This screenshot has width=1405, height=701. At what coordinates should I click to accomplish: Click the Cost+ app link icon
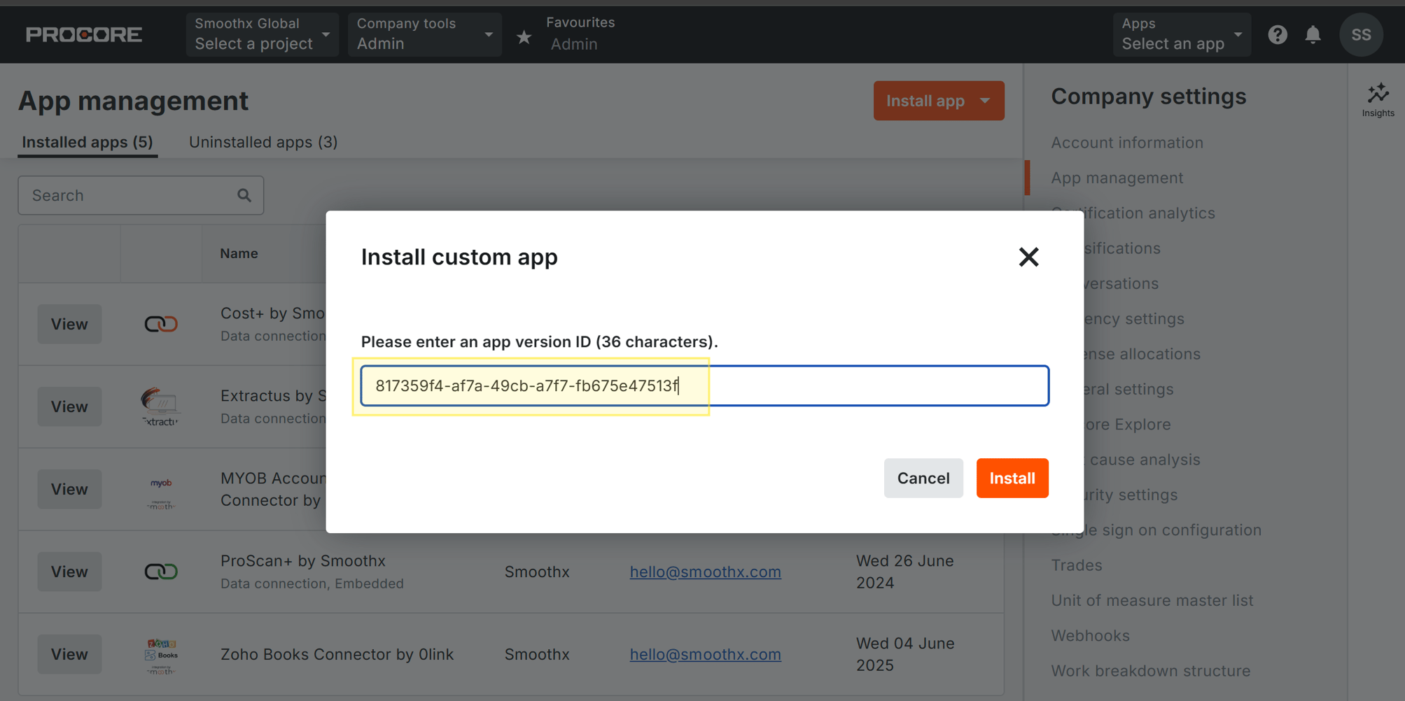[x=161, y=324]
